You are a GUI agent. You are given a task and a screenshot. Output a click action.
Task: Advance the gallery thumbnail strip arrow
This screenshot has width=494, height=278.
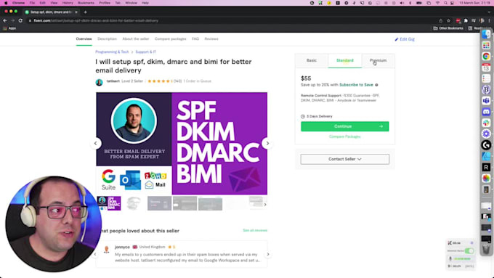265,205
